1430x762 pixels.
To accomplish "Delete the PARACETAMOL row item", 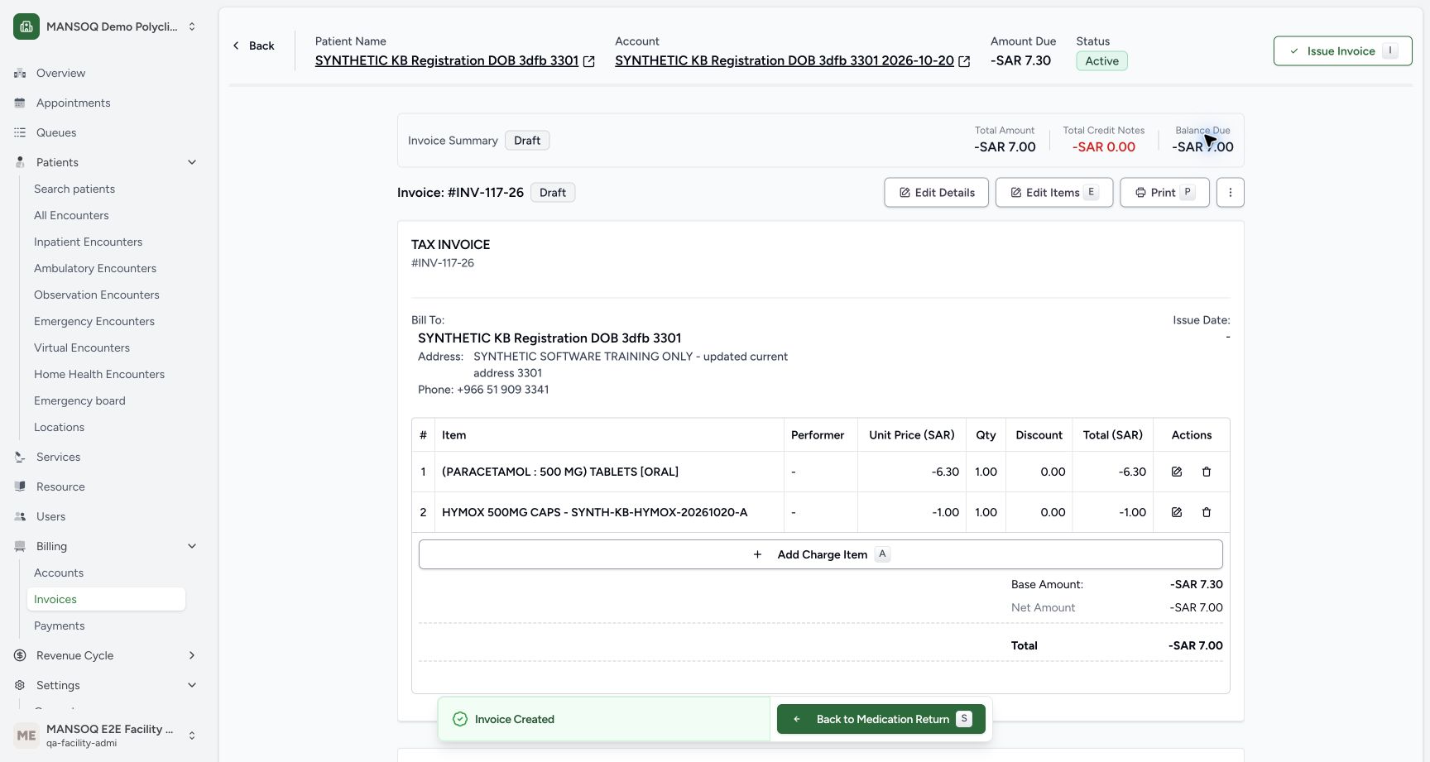I will click(1207, 472).
